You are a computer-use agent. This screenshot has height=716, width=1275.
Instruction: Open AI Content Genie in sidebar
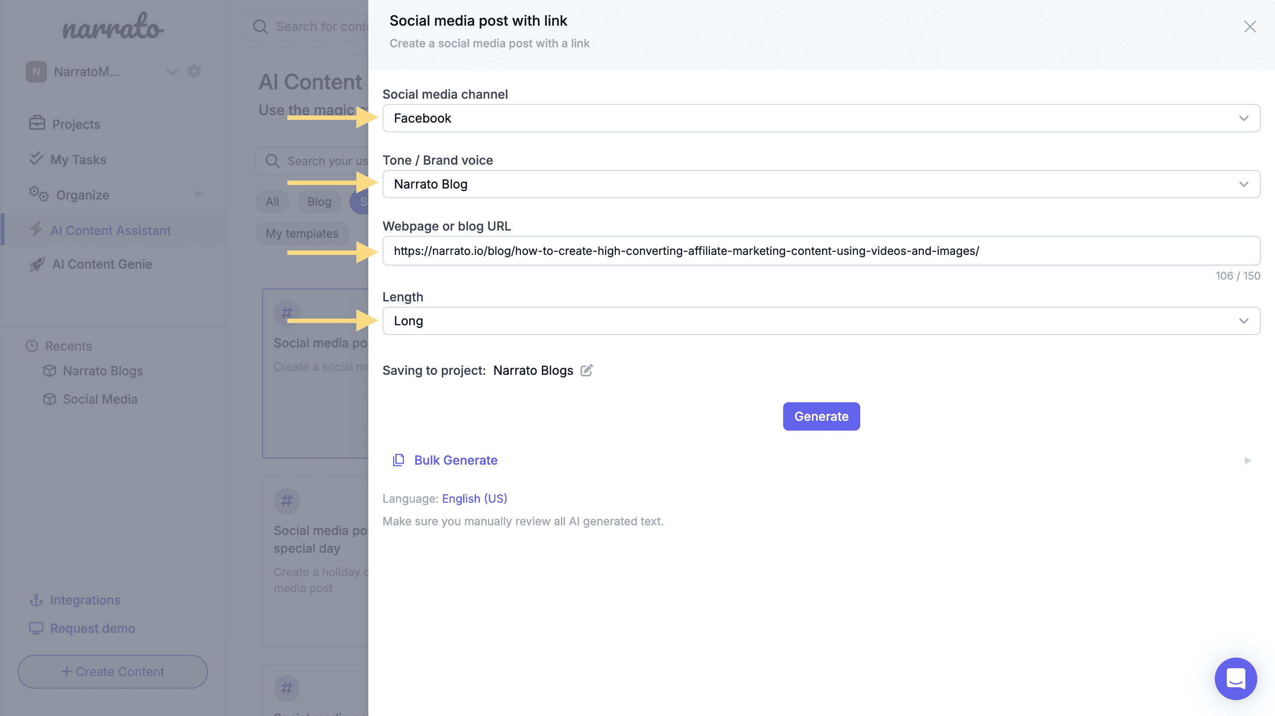coord(102,264)
